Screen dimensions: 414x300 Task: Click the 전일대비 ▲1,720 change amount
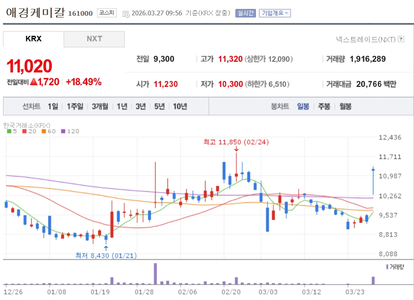(x=33, y=82)
